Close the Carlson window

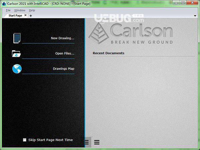click(193, 3)
